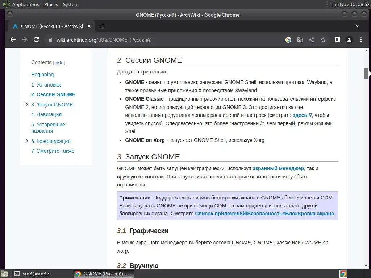
Task: Share this page using share icon
Action: tap(312, 40)
